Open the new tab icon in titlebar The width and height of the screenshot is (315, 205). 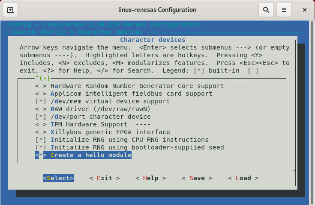point(10,9)
